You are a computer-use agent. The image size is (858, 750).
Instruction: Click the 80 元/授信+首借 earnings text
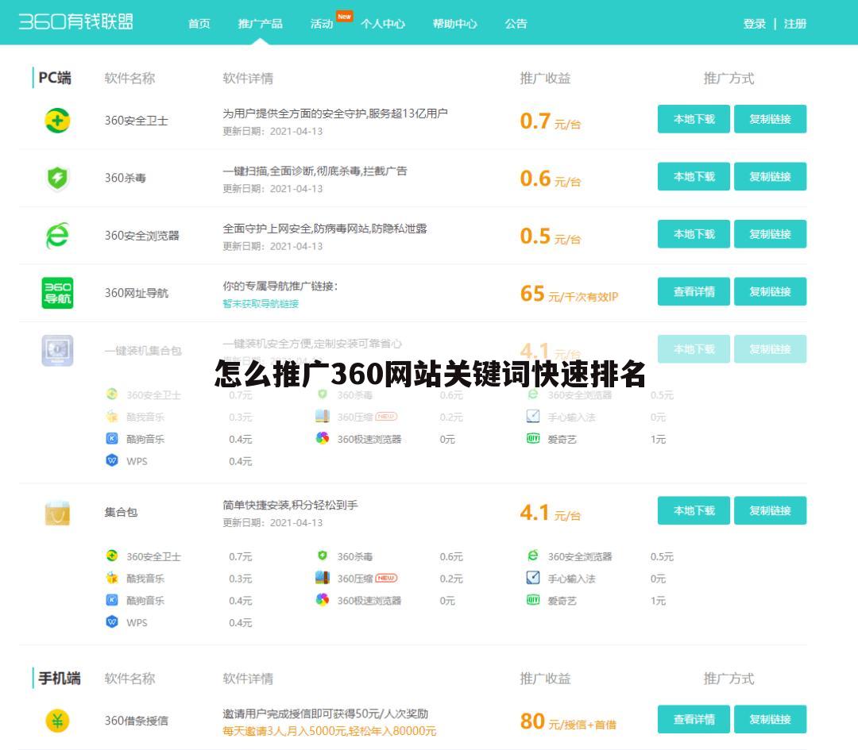click(x=568, y=721)
